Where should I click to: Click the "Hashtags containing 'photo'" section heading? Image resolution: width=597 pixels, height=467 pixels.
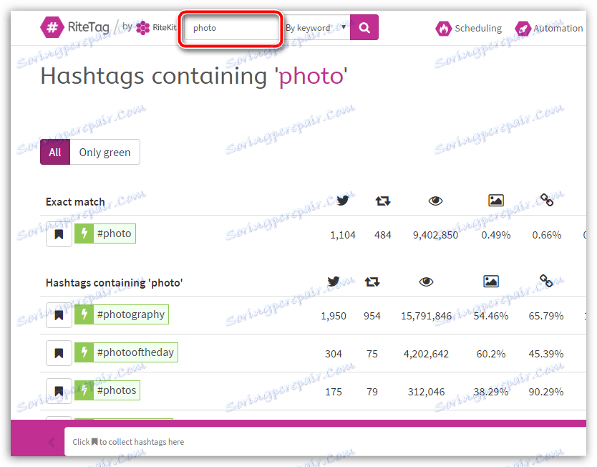[115, 283]
